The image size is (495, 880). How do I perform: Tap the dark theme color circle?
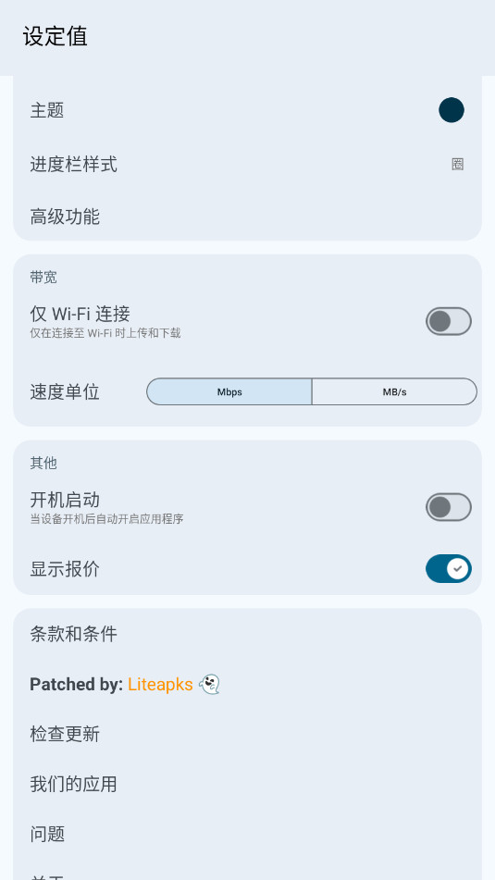(x=452, y=110)
